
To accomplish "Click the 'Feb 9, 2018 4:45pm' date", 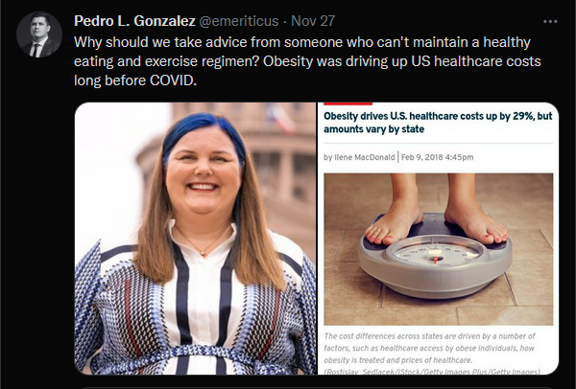I will [437, 157].
